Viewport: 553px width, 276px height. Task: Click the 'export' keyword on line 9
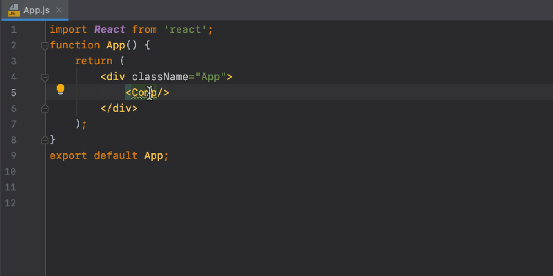click(68, 156)
